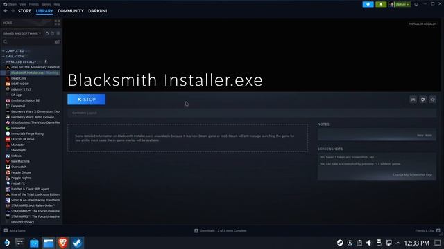
Task: Open the removable storage tray icon
Action: point(379,243)
